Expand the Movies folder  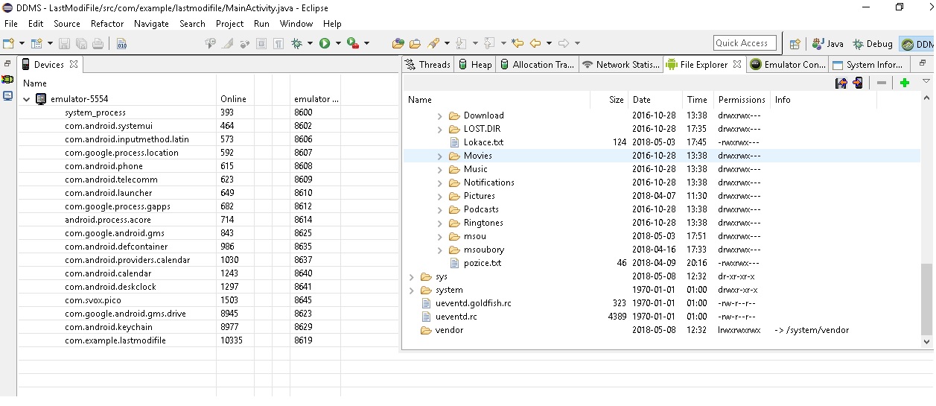pyautogui.click(x=439, y=156)
